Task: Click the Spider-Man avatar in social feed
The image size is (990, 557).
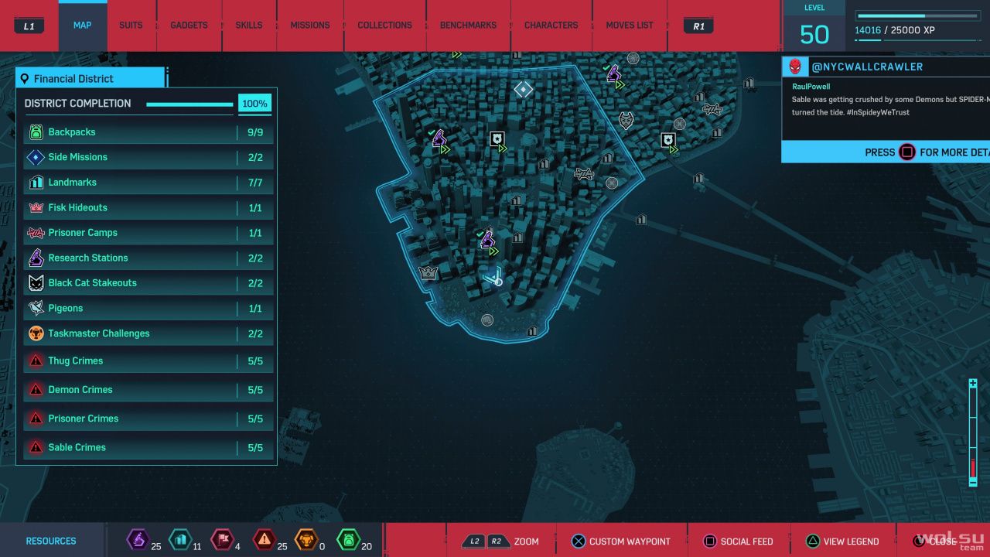Action: click(x=794, y=67)
